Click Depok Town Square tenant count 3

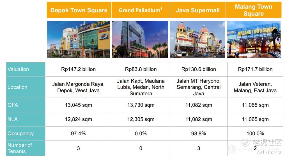pyautogui.click(x=78, y=148)
